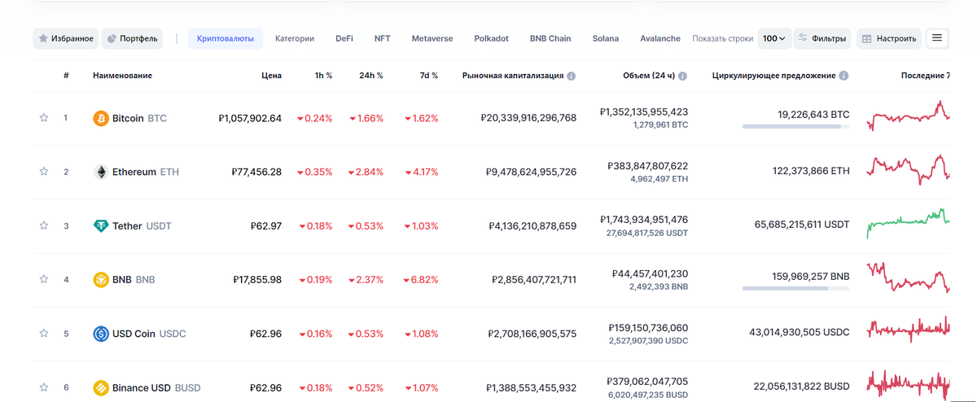Screen dimensions: 977x402
Task: Click the Tether coin logo icon
Action: (x=101, y=225)
